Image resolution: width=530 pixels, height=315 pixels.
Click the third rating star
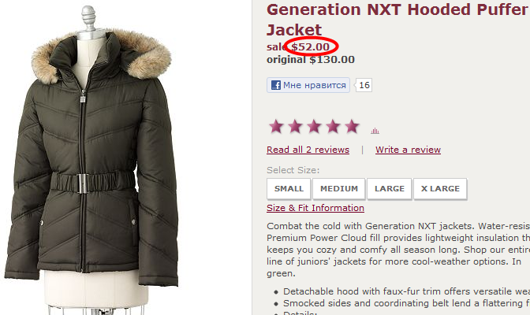pos(314,127)
